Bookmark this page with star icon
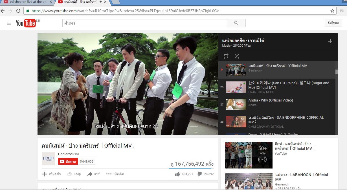The width and height of the screenshot is (347, 190). coord(332,11)
